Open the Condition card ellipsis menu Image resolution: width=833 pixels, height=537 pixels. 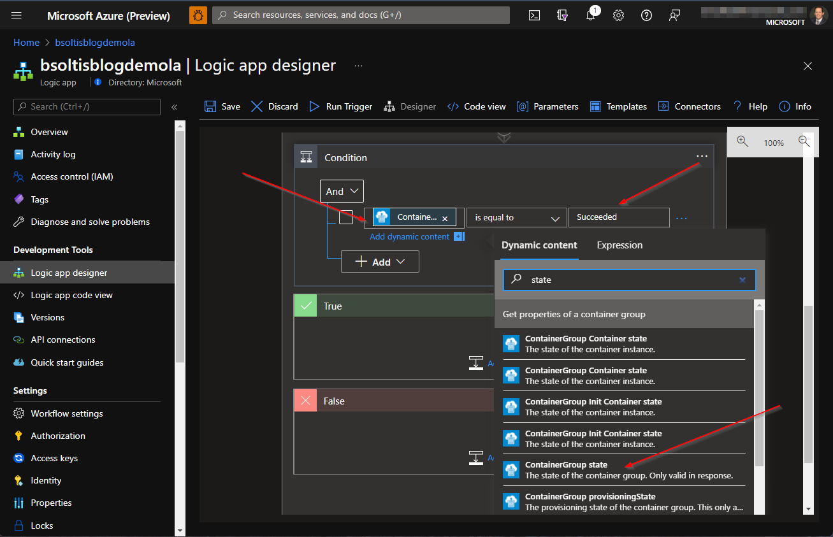pos(702,157)
